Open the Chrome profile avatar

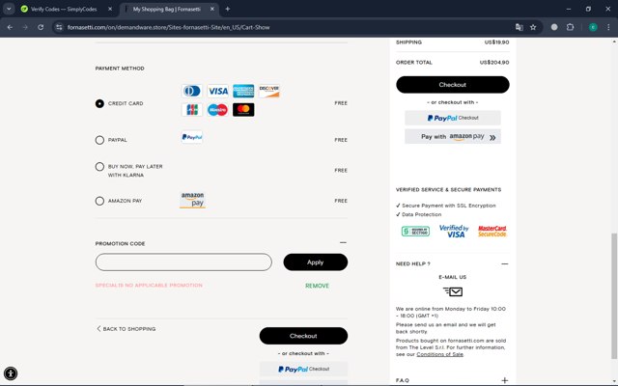(593, 27)
